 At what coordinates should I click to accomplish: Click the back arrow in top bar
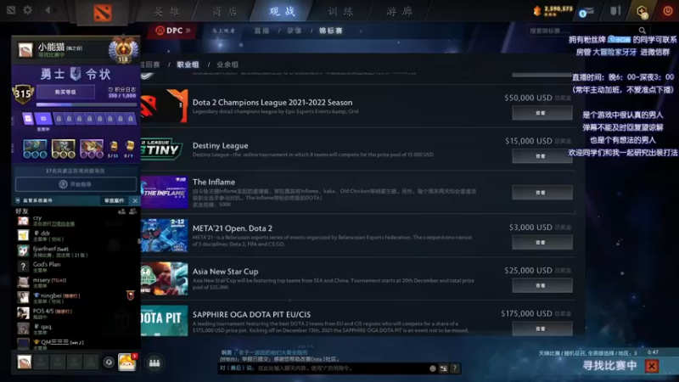tap(48, 9)
